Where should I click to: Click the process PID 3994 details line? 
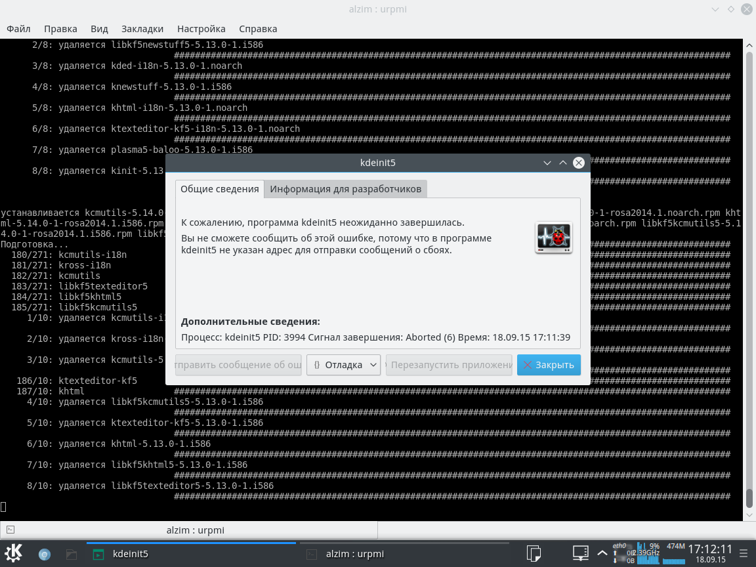375,337
